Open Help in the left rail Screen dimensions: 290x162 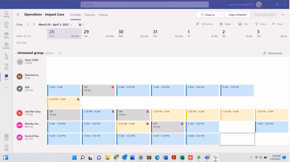coord(6,148)
